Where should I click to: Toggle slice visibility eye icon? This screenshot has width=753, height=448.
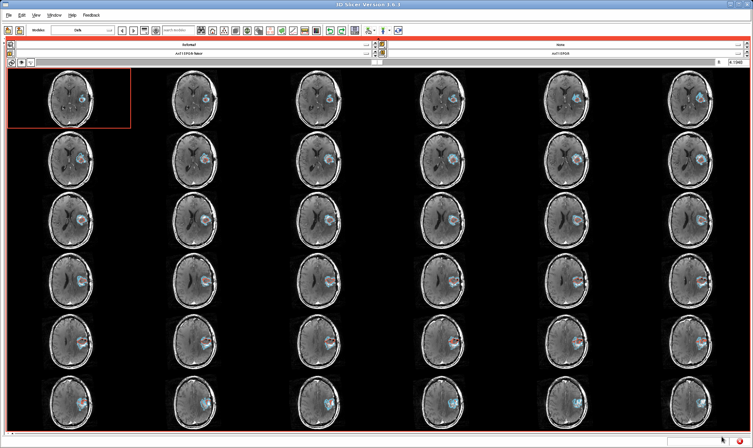point(21,63)
